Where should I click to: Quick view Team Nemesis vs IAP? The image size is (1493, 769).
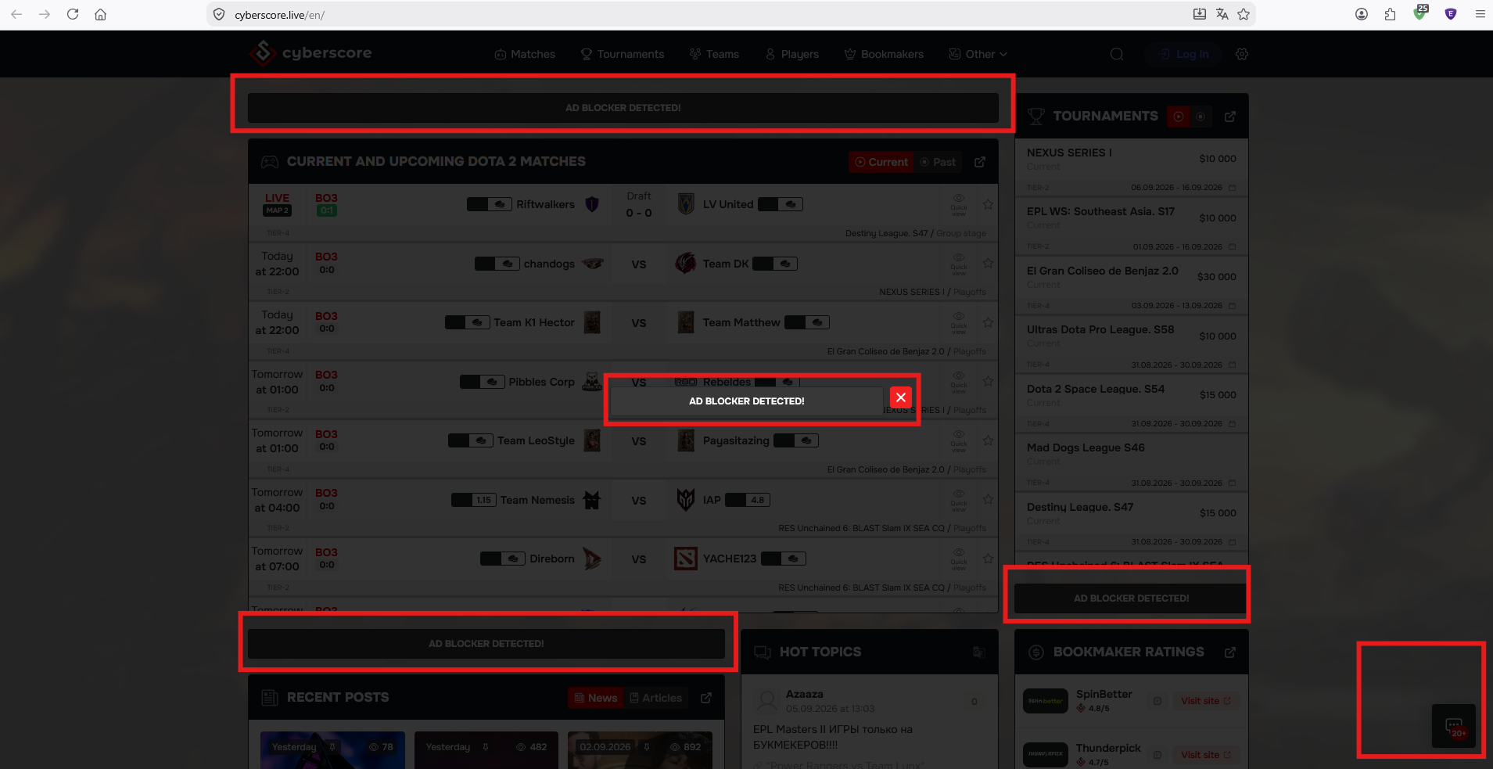click(x=959, y=499)
